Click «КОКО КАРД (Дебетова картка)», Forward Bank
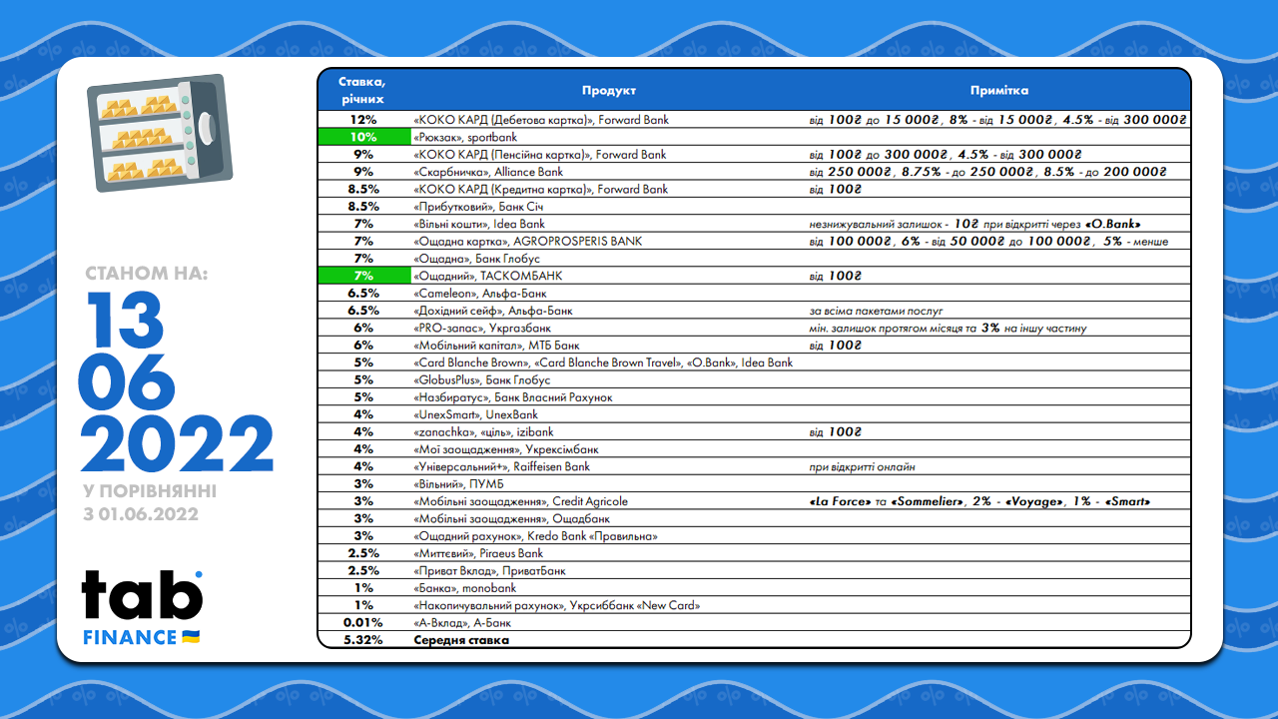Image resolution: width=1278 pixels, height=719 pixels. coord(540,120)
